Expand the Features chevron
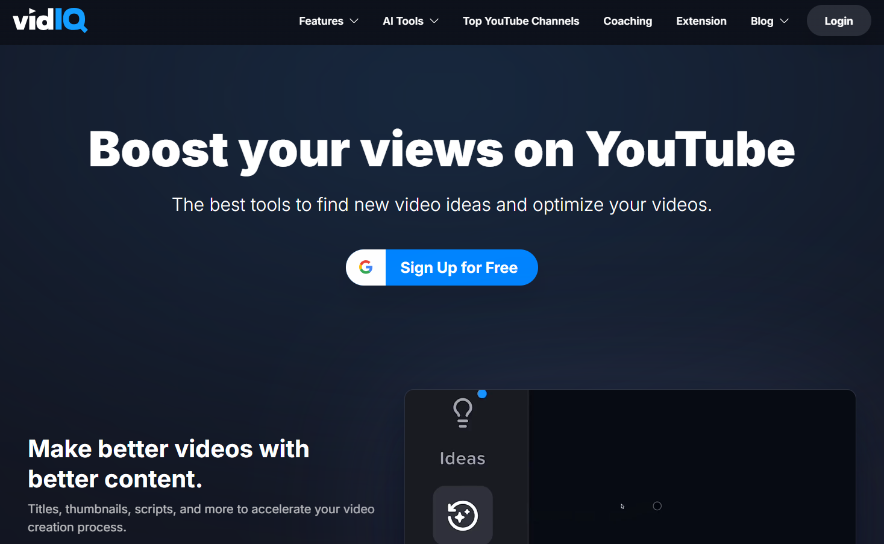The image size is (884, 544). [354, 21]
